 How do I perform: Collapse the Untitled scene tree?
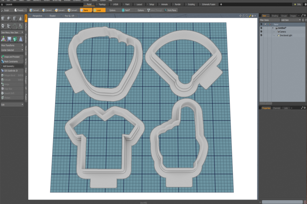click(273, 28)
